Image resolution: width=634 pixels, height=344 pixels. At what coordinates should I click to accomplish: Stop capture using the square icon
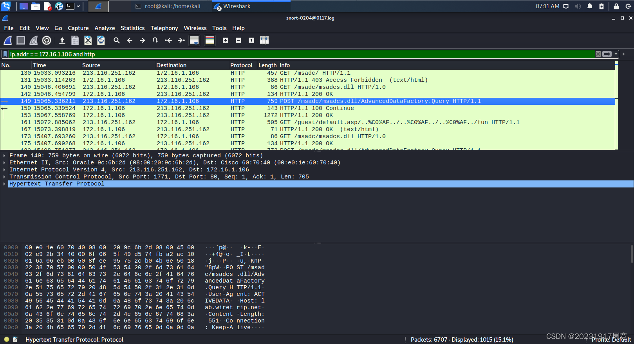21,40
